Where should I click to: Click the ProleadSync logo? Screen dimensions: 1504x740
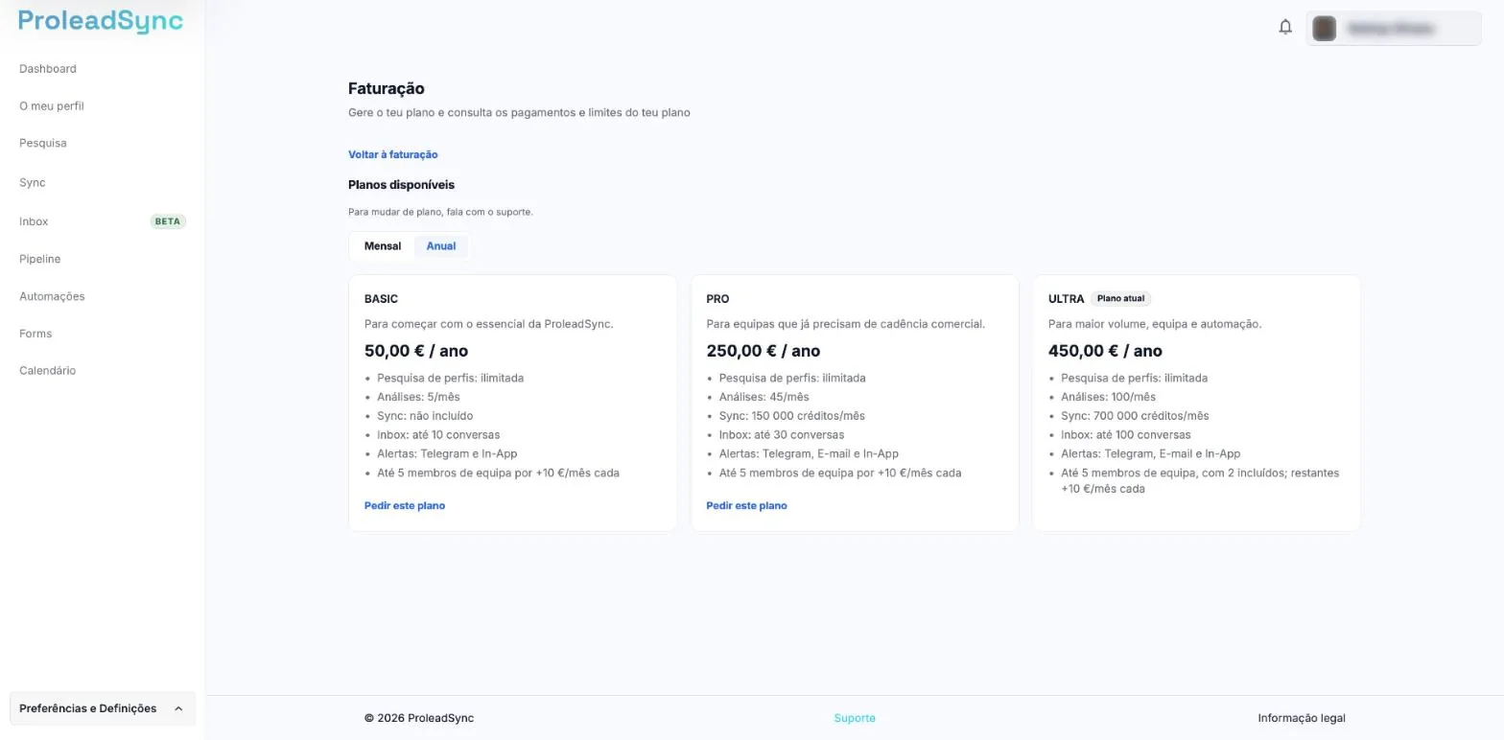[x=101, y=21]
